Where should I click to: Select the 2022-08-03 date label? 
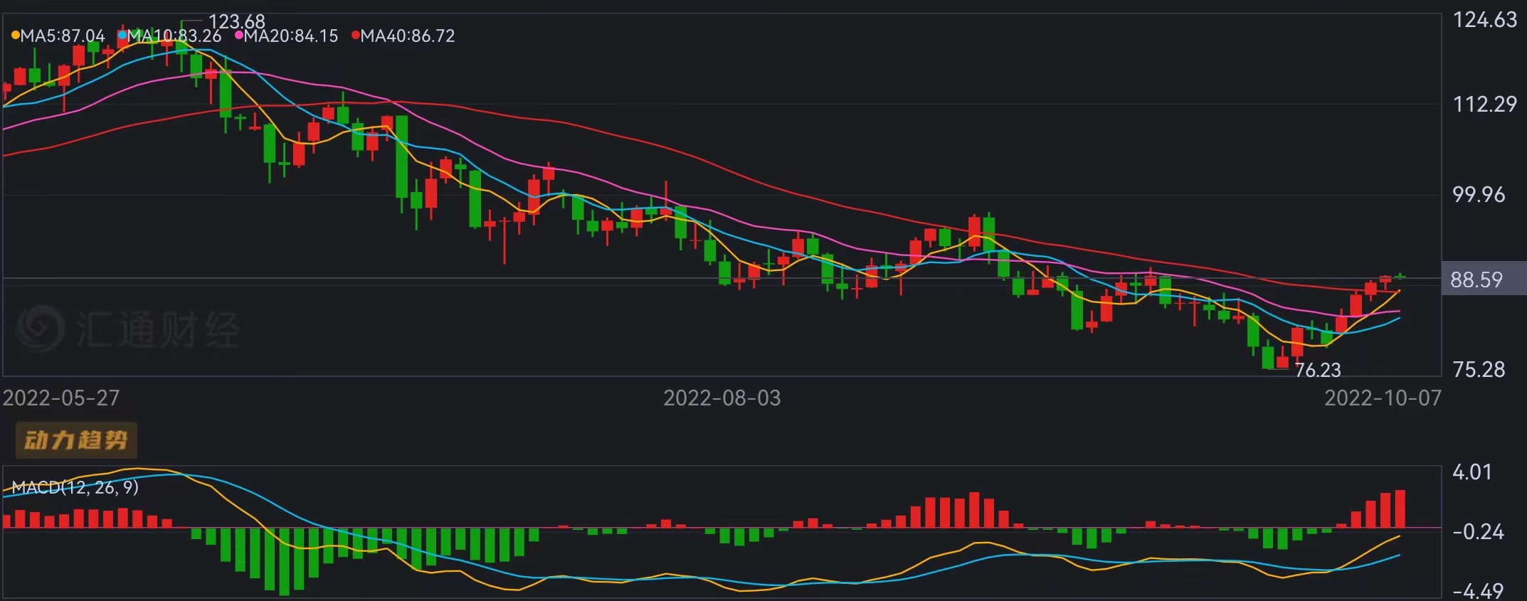click(x=722, y=398)
